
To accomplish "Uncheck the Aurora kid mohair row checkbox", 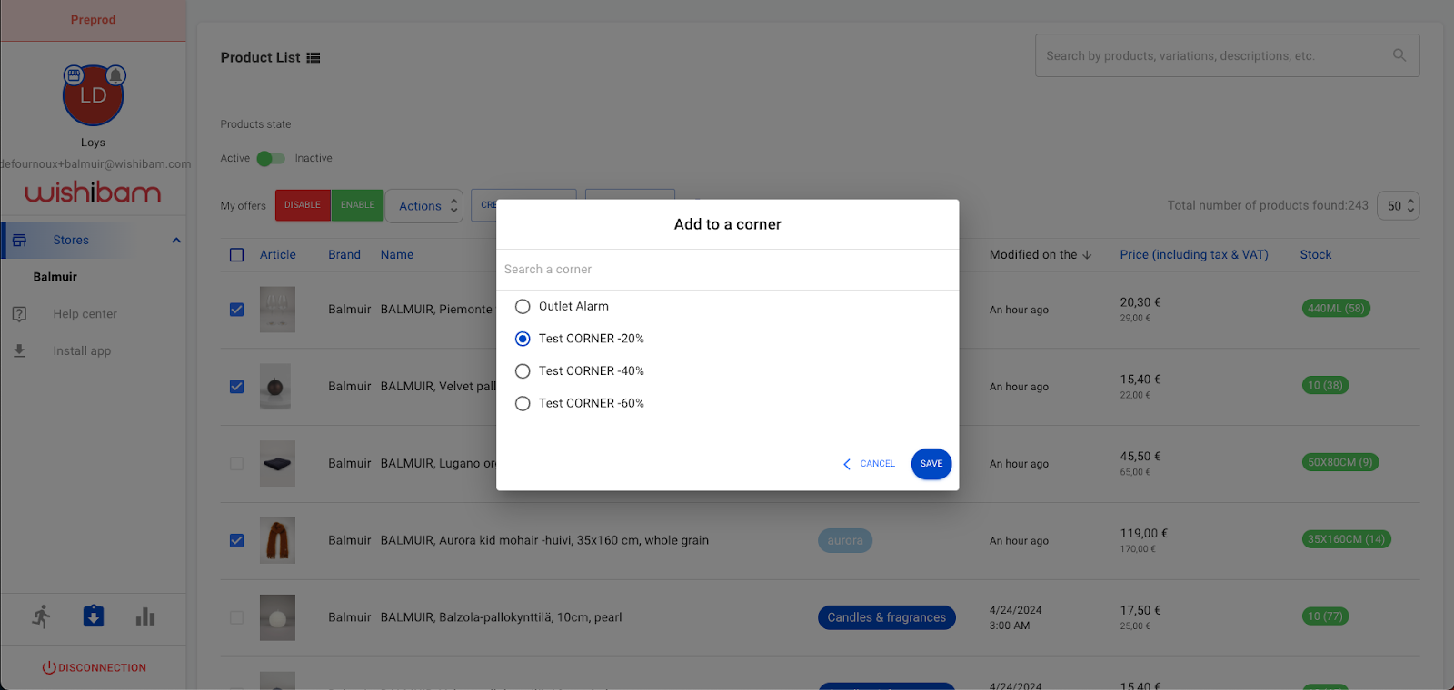I will (x=237, y=541).
